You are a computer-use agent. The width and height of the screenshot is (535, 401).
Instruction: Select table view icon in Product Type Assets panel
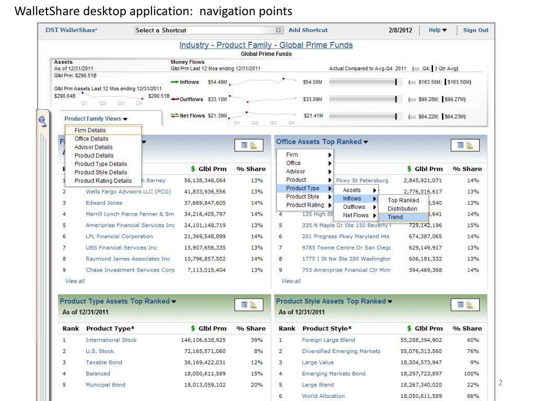point(245,304)
